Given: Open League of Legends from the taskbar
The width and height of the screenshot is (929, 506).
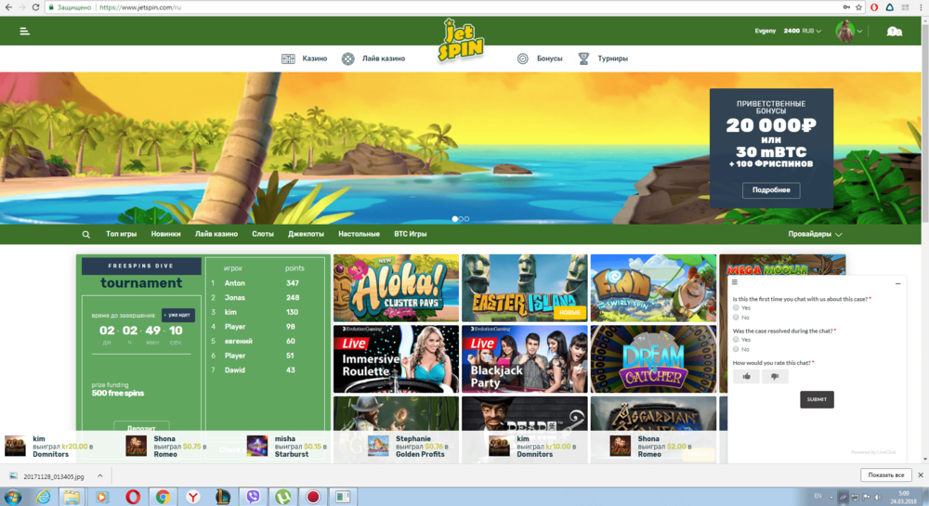Looking at the screenshot, I should point(223,497).
